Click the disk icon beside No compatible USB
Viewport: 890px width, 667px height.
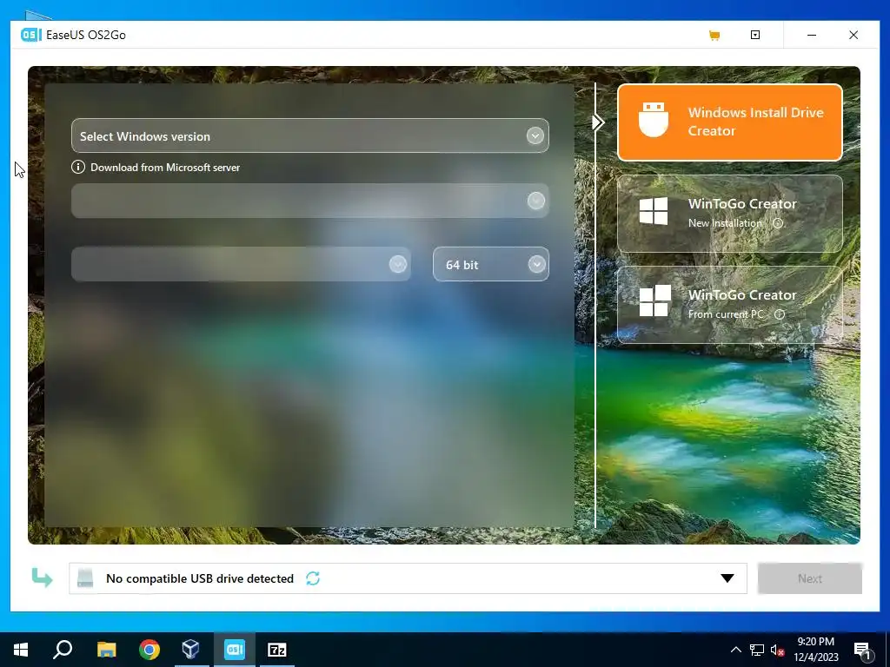[85, 578]
